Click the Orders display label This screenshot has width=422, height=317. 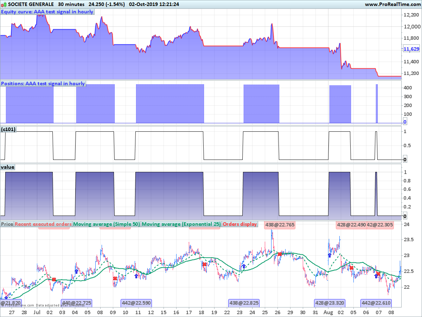pos(240,224)
